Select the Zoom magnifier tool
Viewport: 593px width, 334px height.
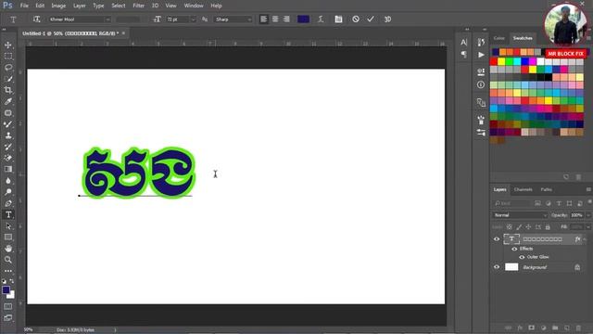tap(8, 260)
